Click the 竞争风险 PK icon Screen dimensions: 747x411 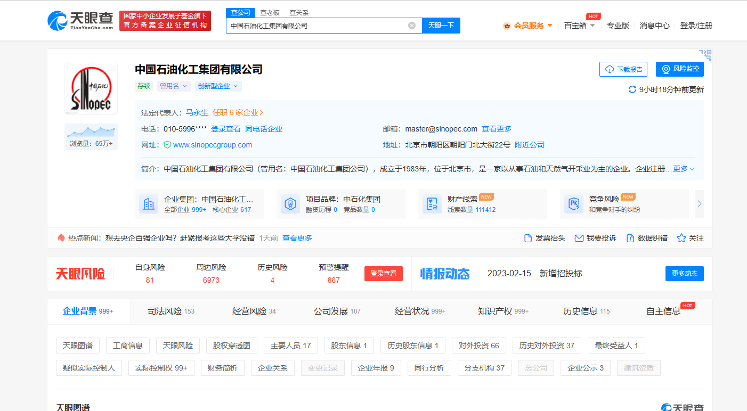click(x=574, y=204)
